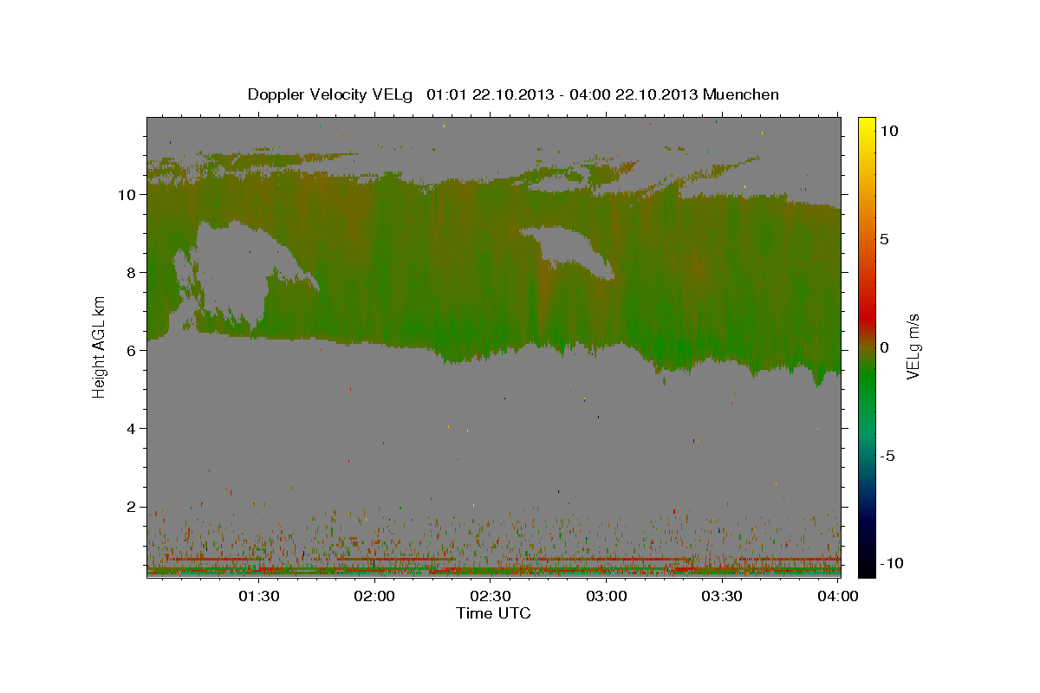Image resolution: width=1040 pixels, height=693 pixels.
Task: Click the height tick label '8'
Action: point(132,273)
